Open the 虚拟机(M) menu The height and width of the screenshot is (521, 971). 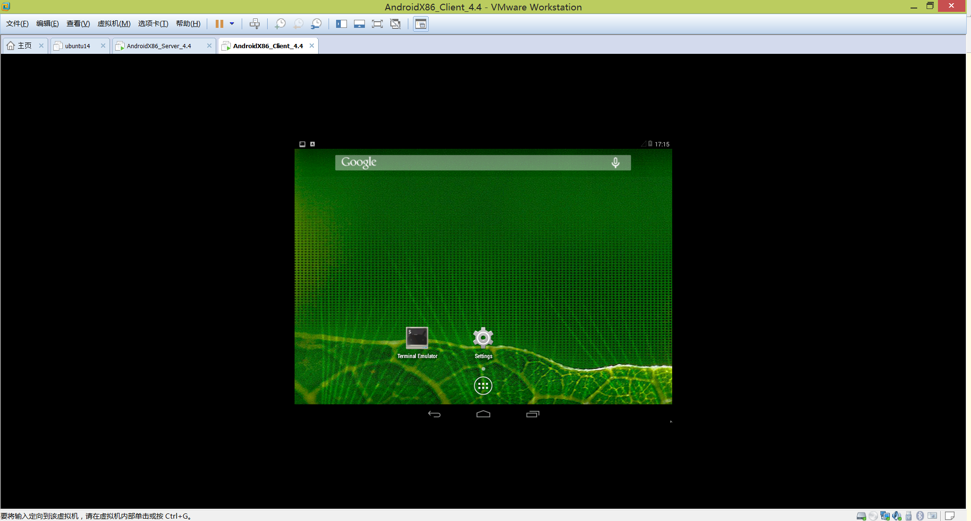(x=114, y=24)
